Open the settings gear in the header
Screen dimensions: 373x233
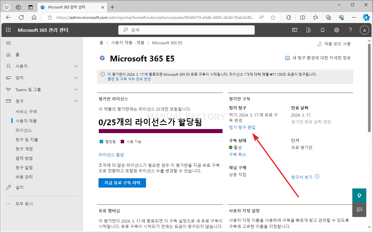pos(337,30)
